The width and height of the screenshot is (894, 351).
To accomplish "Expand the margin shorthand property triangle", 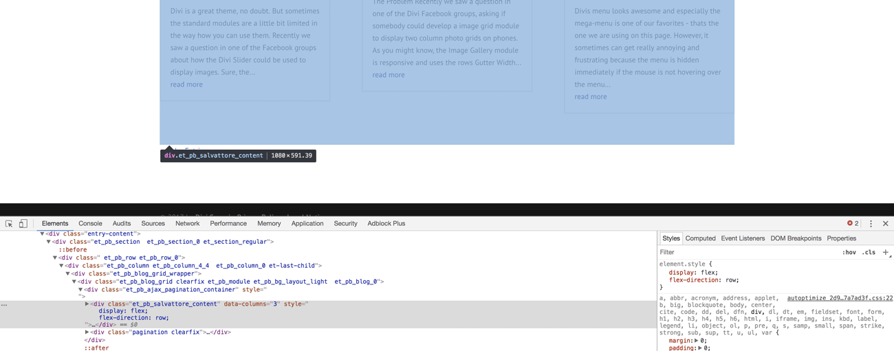I will [696, 341].
